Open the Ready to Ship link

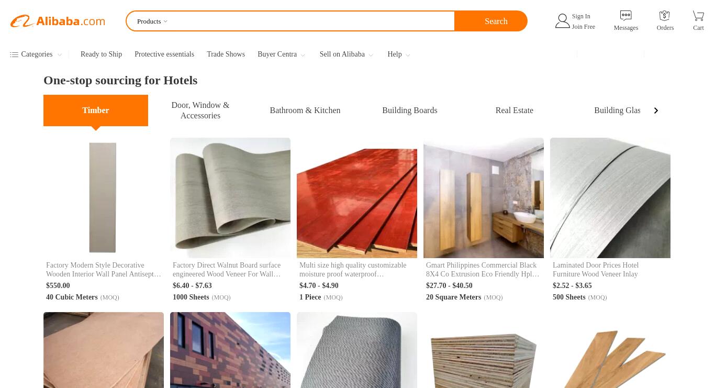point(101,54)
